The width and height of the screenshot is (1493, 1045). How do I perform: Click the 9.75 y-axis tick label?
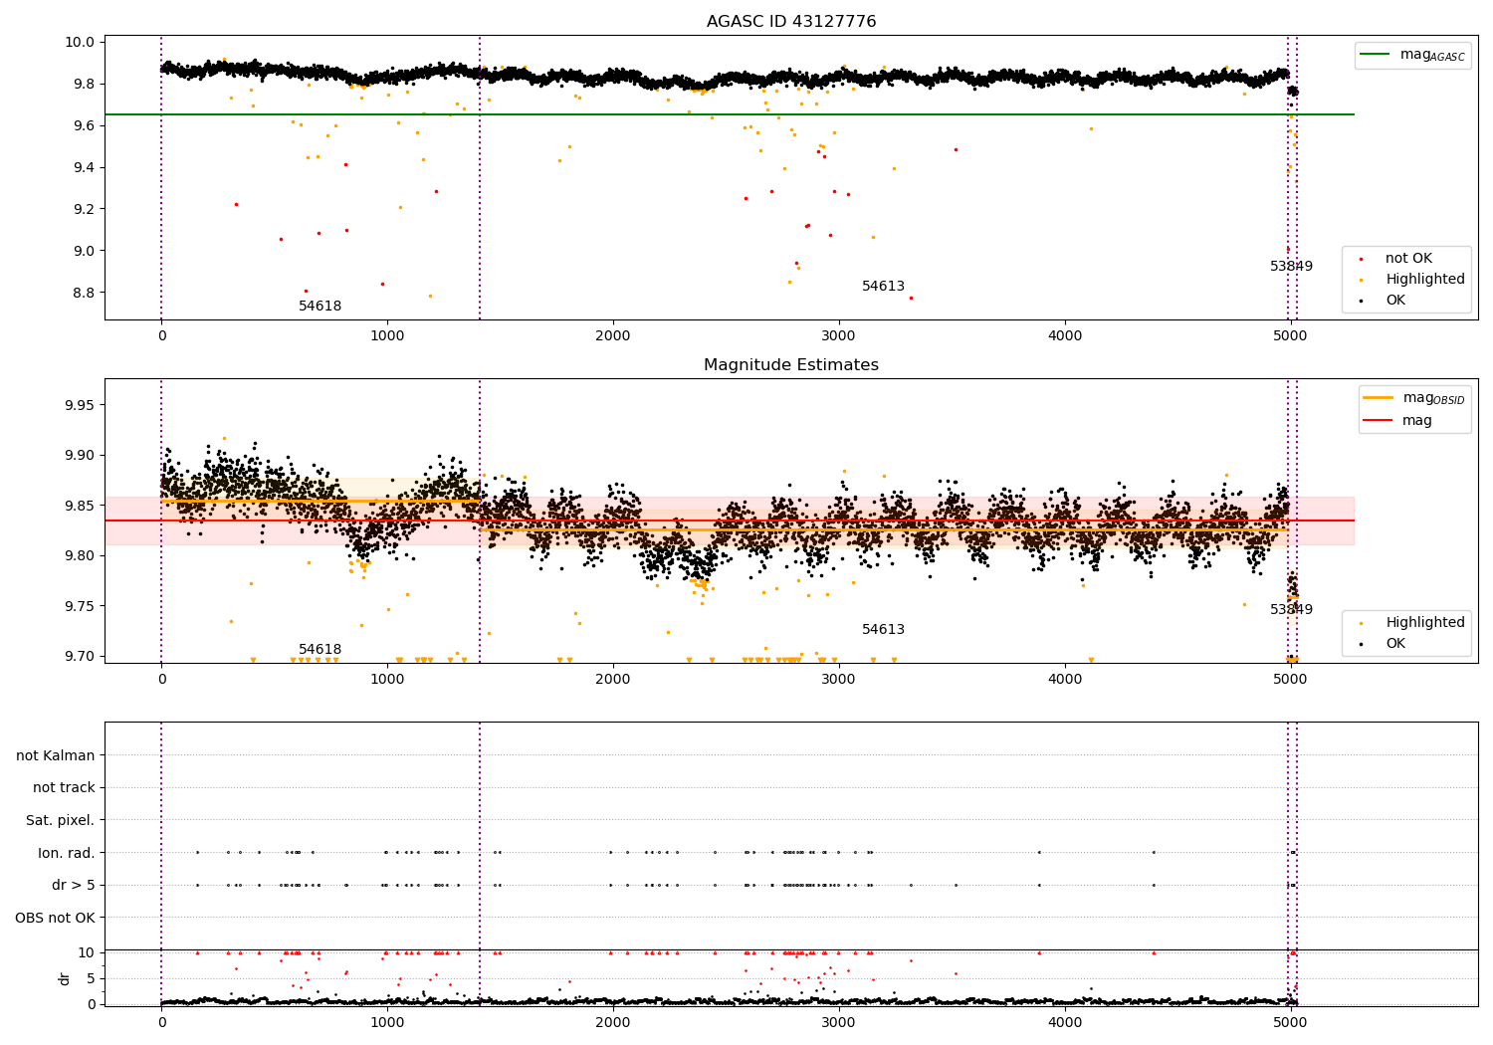pos(80,606)
